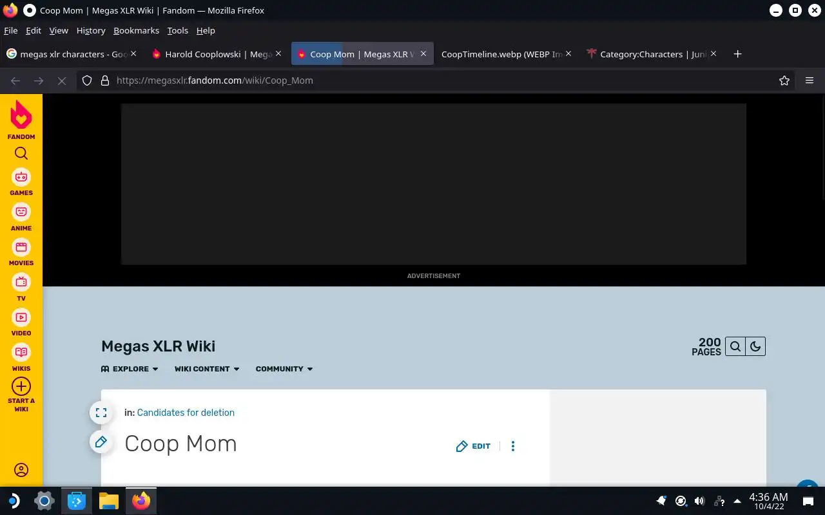This screenshot has height=515, width=825.
Task: Open System Settings from the taskbar
Action: tap(44, 501)
